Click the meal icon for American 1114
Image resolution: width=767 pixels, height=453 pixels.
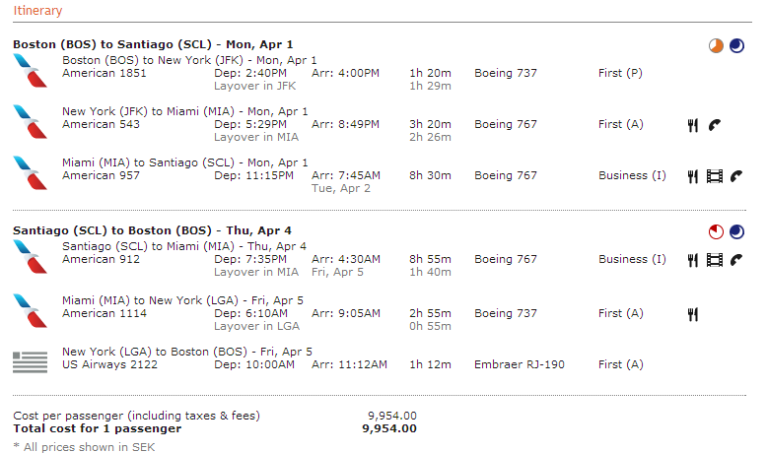pos(693,314)
